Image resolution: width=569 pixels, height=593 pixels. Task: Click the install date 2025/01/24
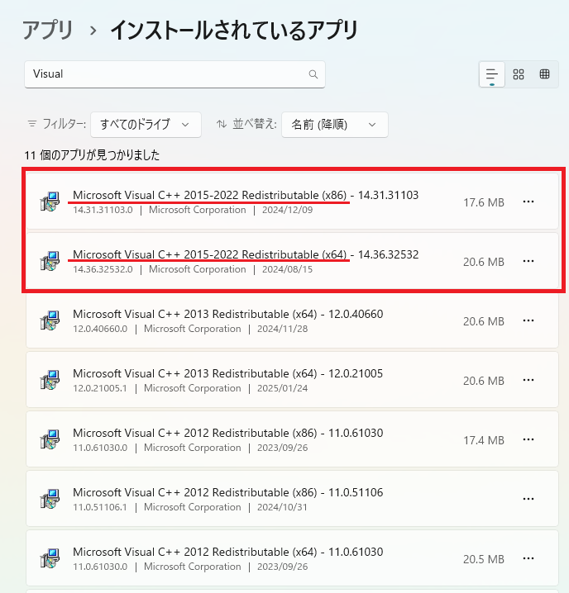[282, 388]
